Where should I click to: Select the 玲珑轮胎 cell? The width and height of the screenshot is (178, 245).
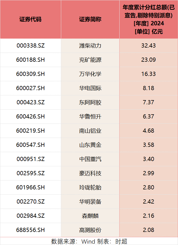(90, 187)
